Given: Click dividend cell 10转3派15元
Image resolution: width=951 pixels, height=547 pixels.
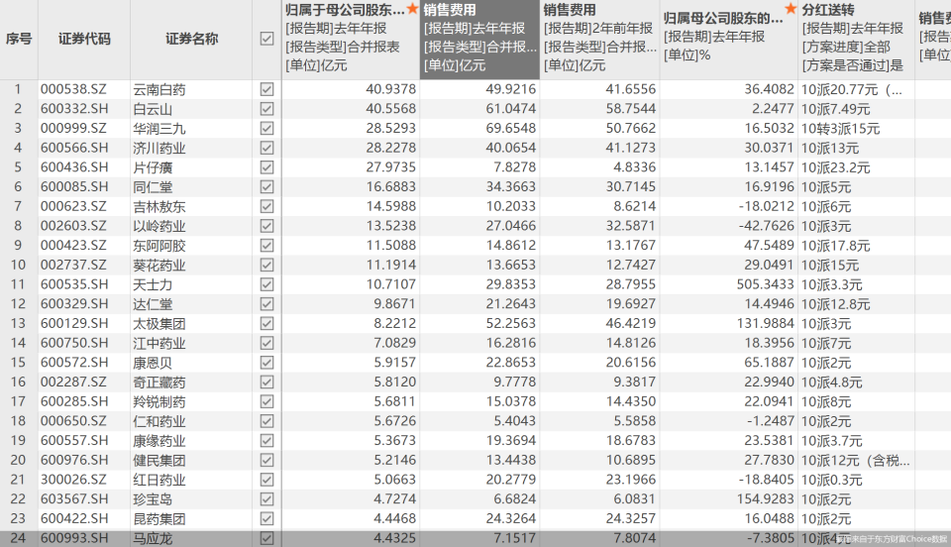Looking at the screenshot, I should [x=841, y=129].
